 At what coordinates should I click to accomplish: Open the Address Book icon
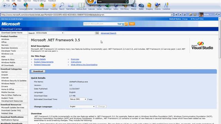(x=81, y=6)
